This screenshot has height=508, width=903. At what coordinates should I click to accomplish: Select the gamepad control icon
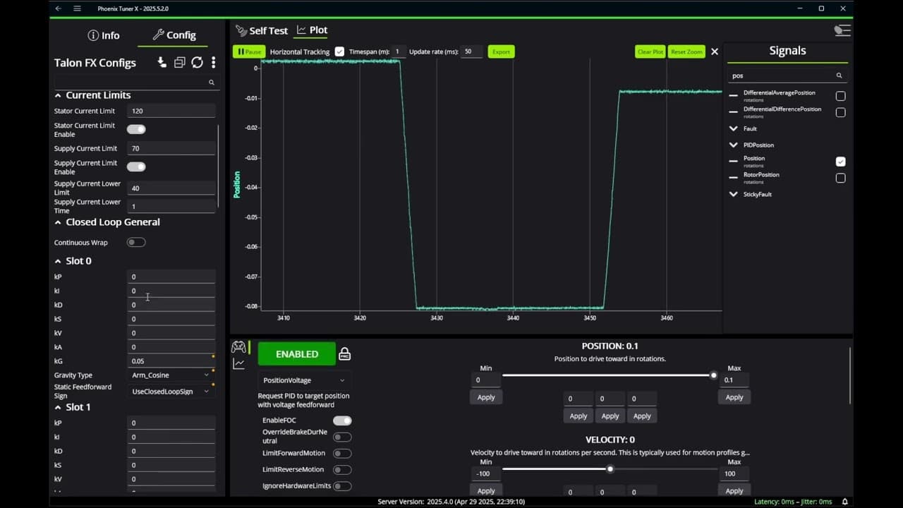238,346
